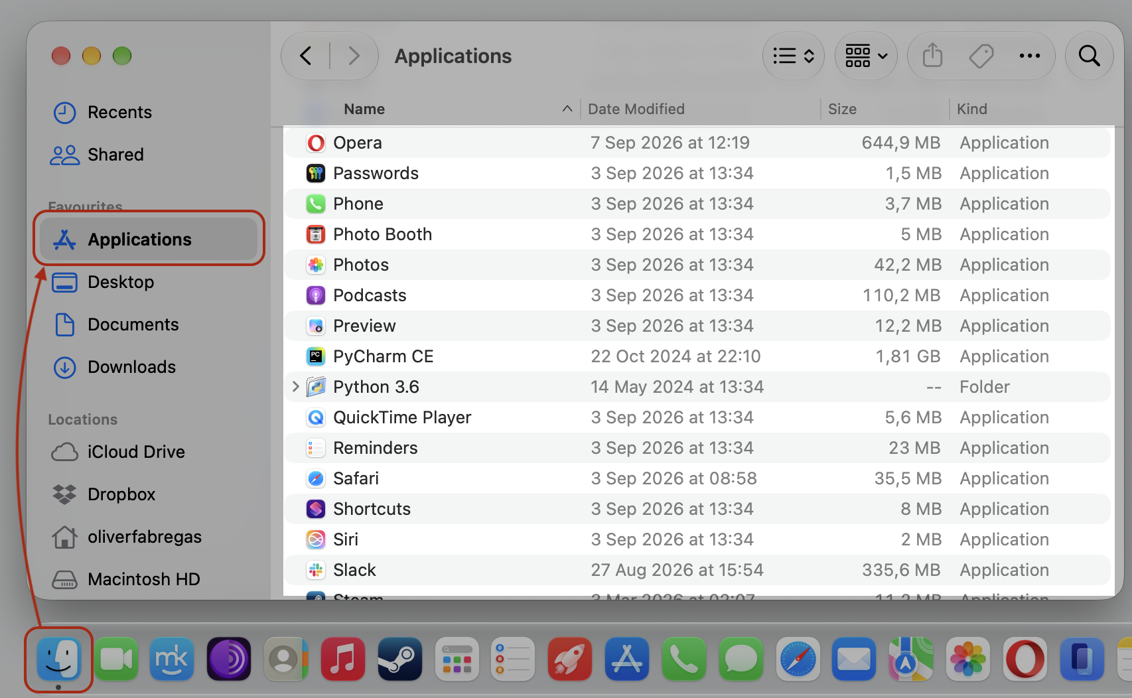Go back using the left chevron button
The height and width of the screenshot is (698, 1132).
[306, 56]
